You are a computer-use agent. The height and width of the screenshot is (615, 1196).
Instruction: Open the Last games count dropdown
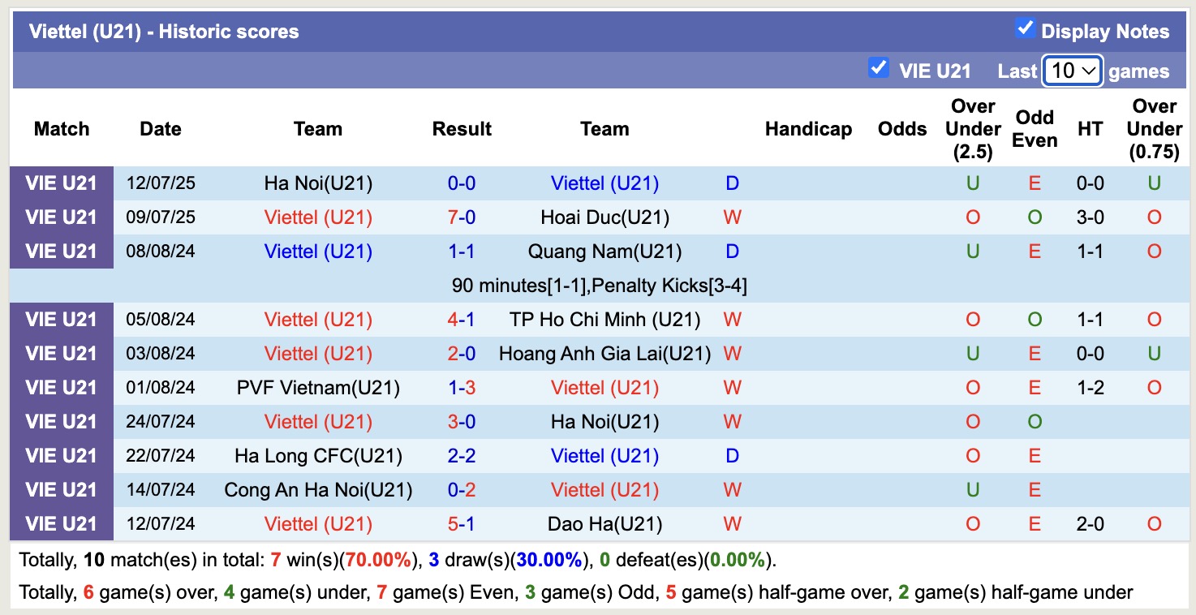tap(1072, 71)
